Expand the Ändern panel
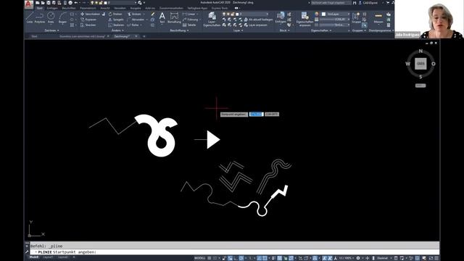The height and width of the screenshot is (261, 464). coord(117,30)
